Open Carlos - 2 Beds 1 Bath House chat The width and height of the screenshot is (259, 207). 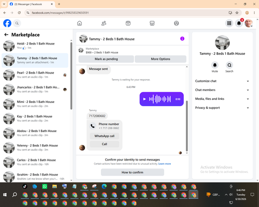tap(35, 162)
